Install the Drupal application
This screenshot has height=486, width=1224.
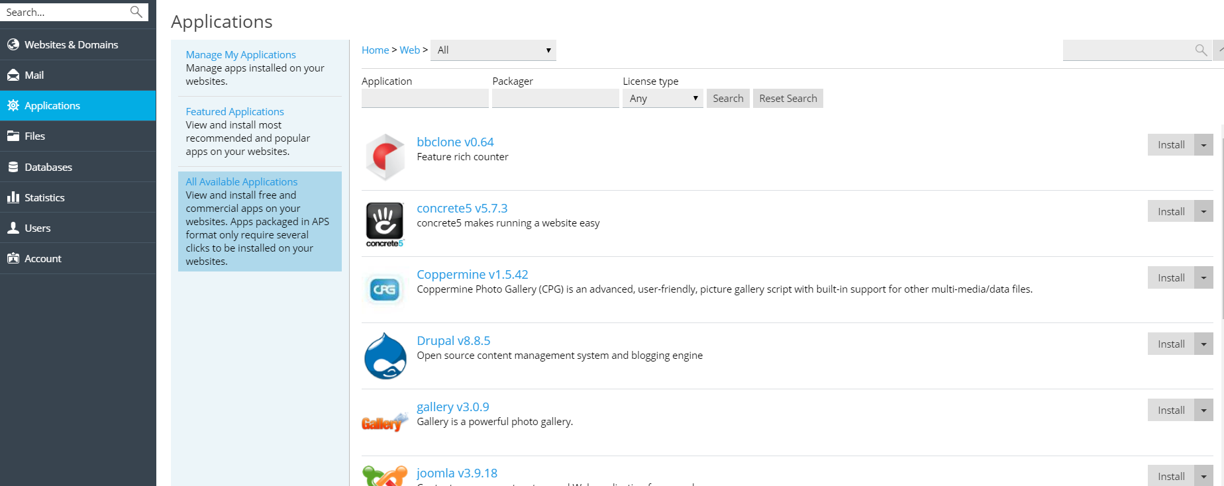(x=1171, y=344)
